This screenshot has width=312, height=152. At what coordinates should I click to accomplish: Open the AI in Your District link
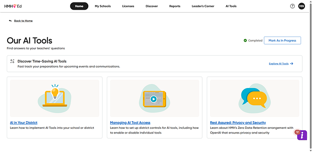point(24,123)
